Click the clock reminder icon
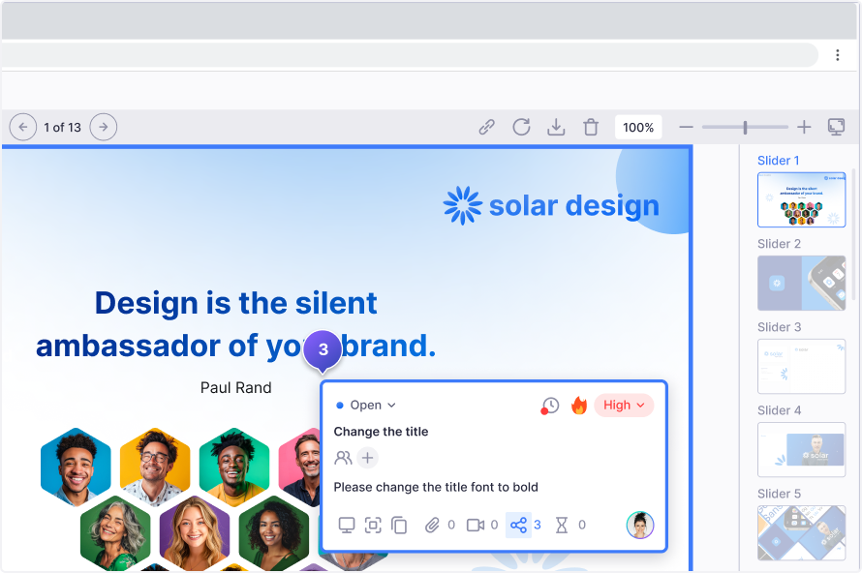This screenshot has height=573, width=862. [549, 406]
